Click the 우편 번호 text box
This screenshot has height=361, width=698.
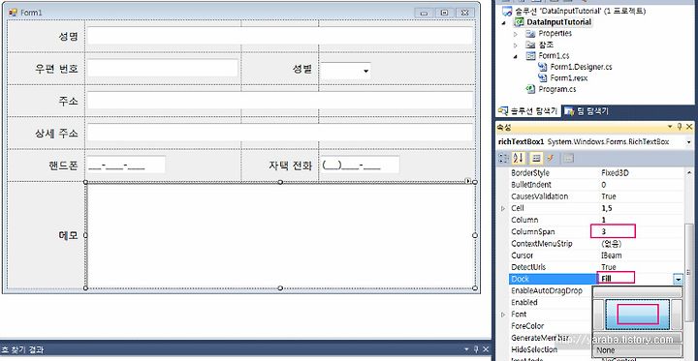coord(163,68)
